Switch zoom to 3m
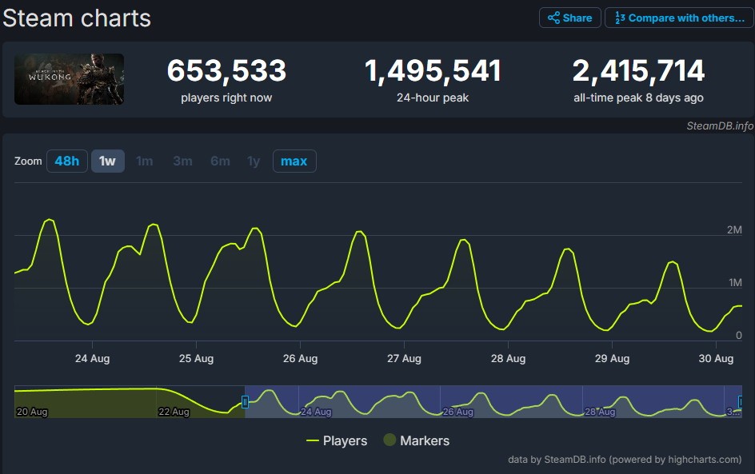 pyautogui.click(x=182, y=161)
